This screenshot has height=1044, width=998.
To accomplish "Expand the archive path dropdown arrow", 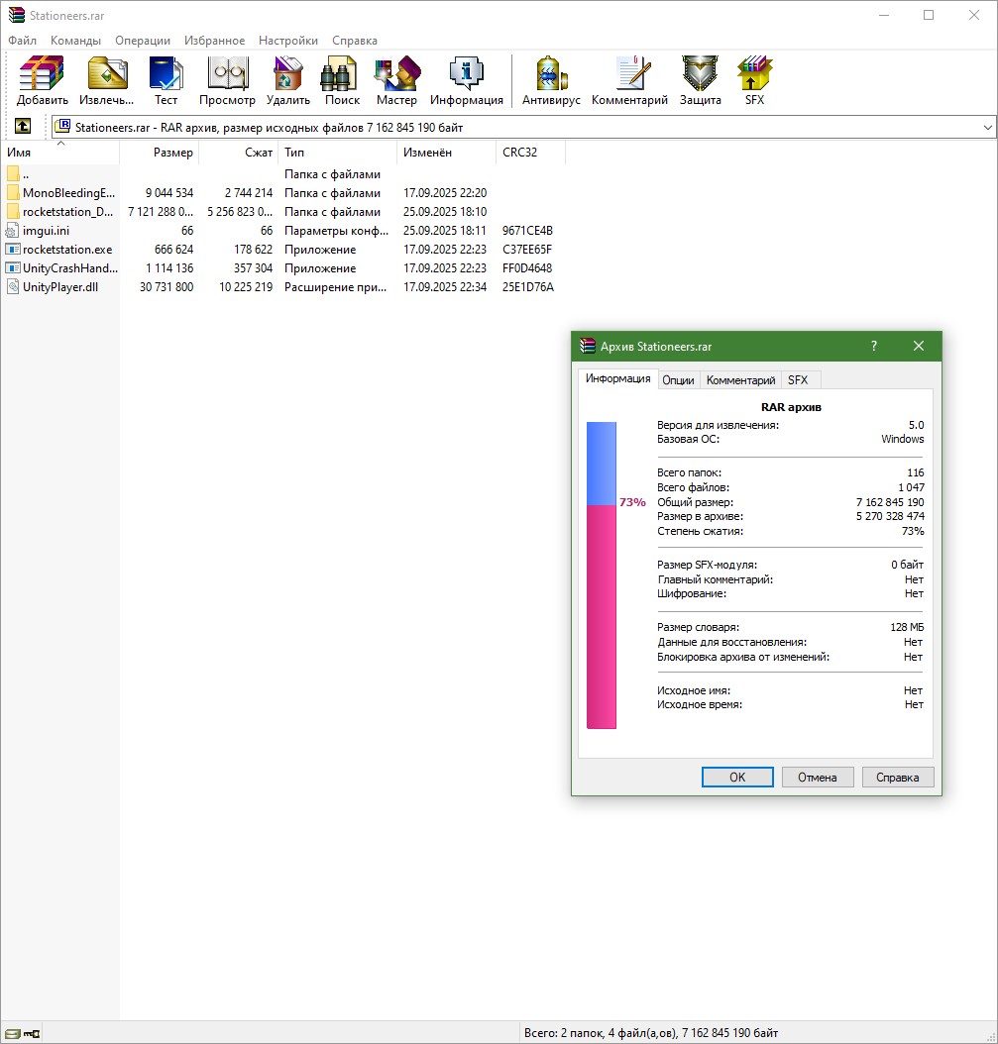I will [x=987, y=127].
